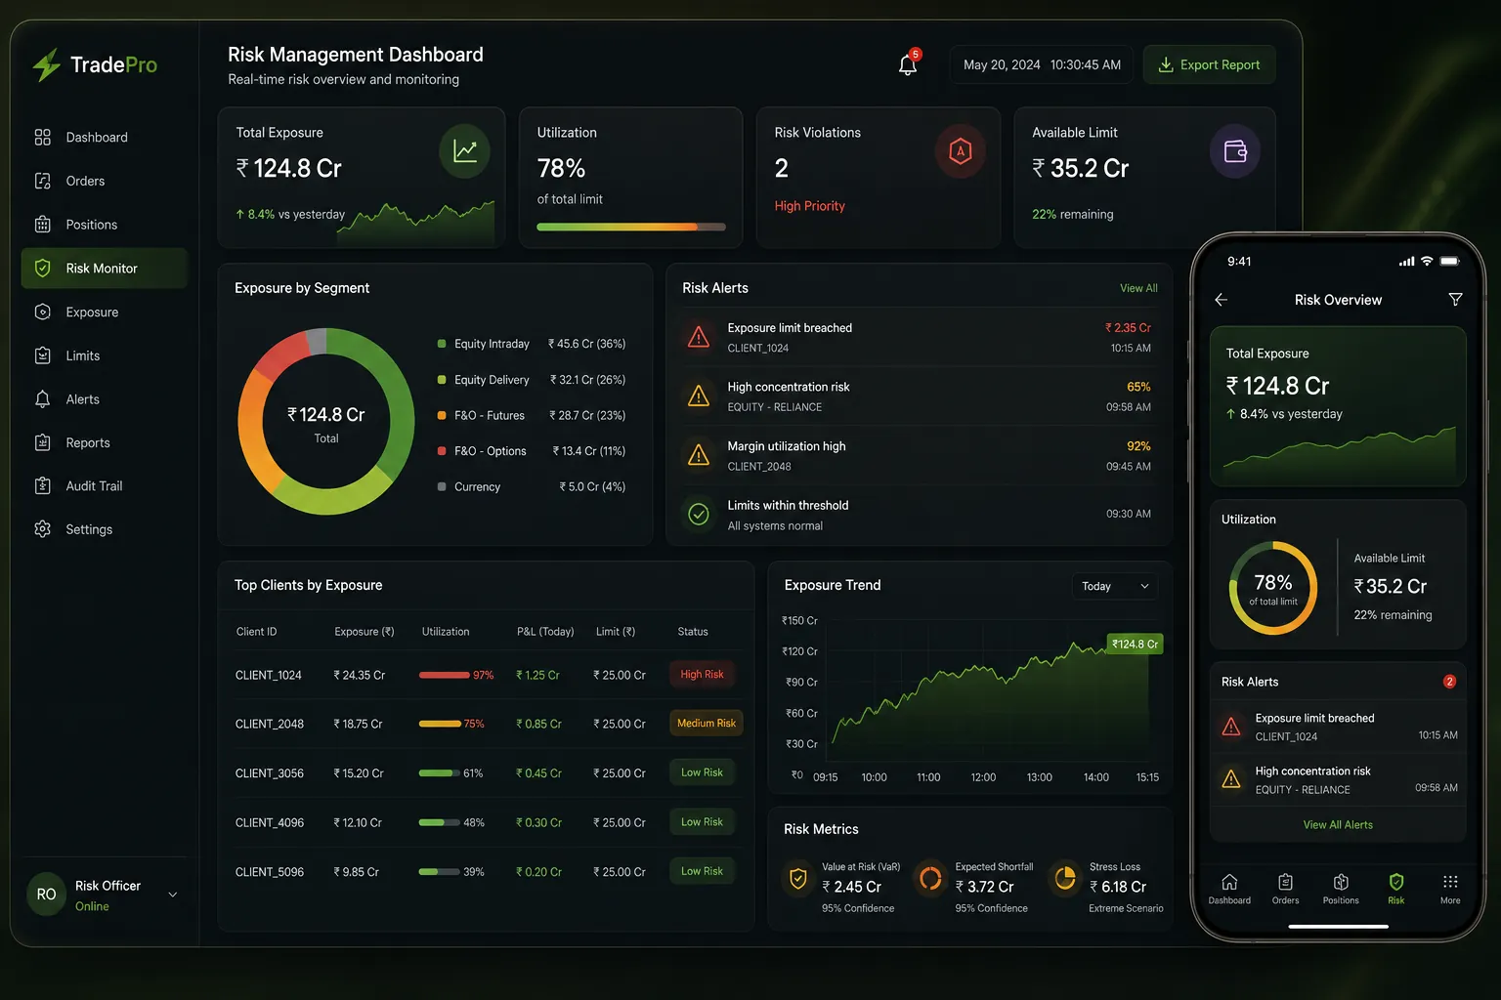Click the RO avatar in the sidebar
This screenshot has height=1000, width=1501.
click(46, 895)
